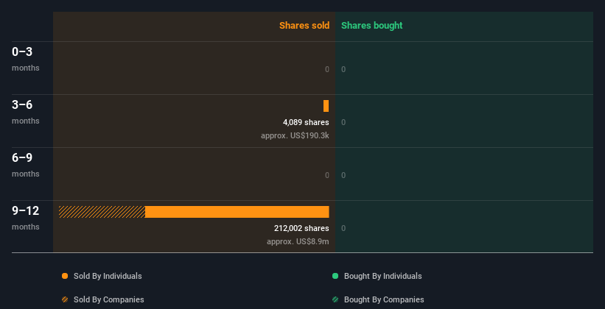The width and height of the screenshot is (605, 309).
Task: Click the Bought By Companies legend text
Action: (384, 299)
